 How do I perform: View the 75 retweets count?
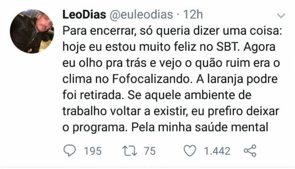coord(150,151)
